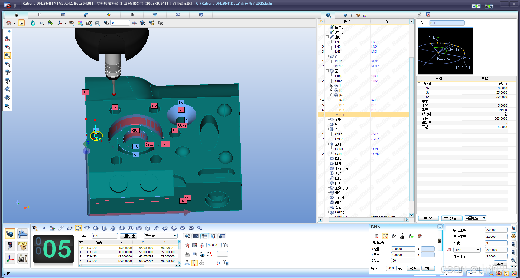520x278 pixels.
Task: Click the feature tree vertical scrollbar
Action: [411, 129]
